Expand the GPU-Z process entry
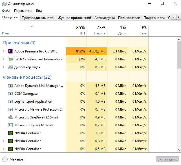181x165 pixels. click(4, 59)
